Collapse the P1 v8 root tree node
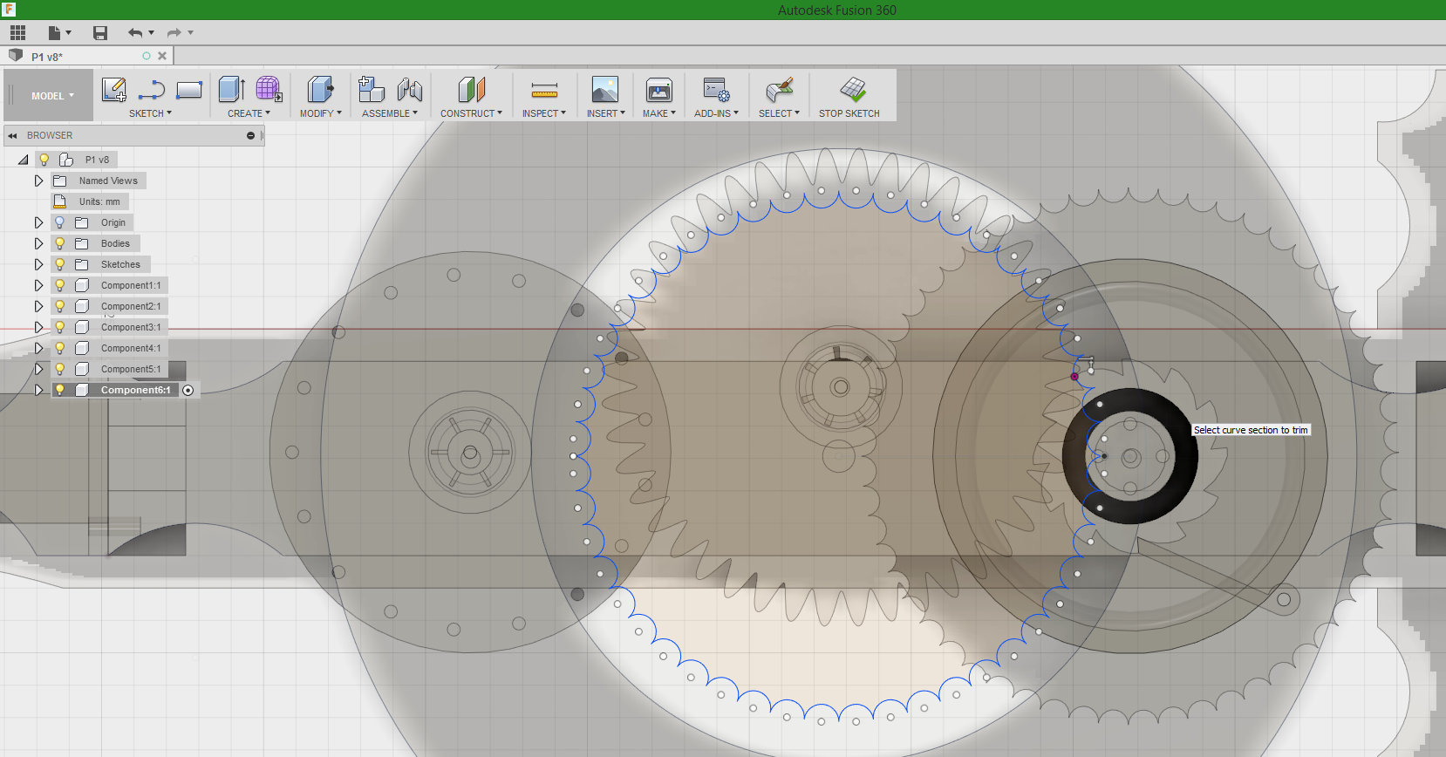Screen dimensions: 1446x757 pyautogui.click(x=23, y=160)
